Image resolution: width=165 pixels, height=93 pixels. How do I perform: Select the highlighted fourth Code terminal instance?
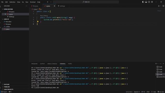[160, 74]
